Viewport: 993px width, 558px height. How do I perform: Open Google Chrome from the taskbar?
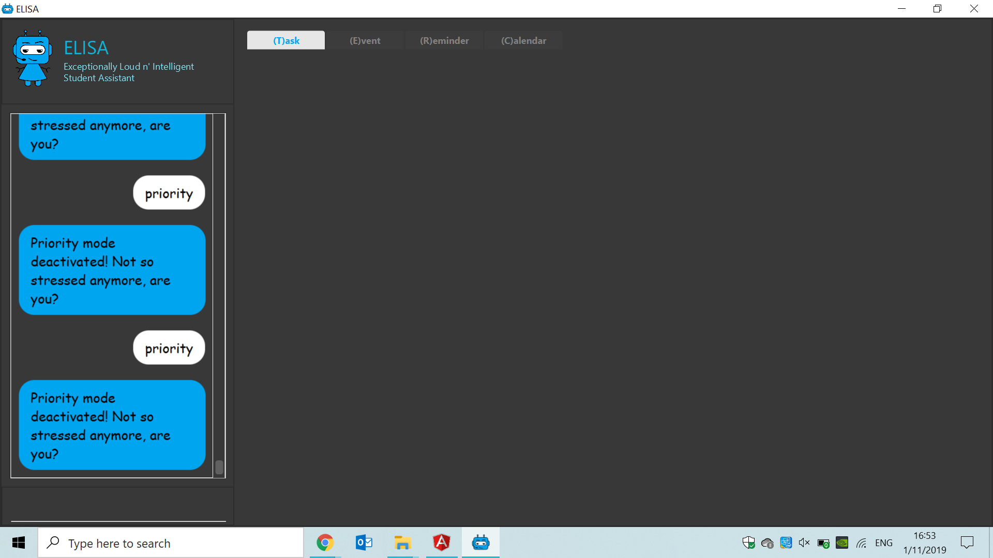325,542
